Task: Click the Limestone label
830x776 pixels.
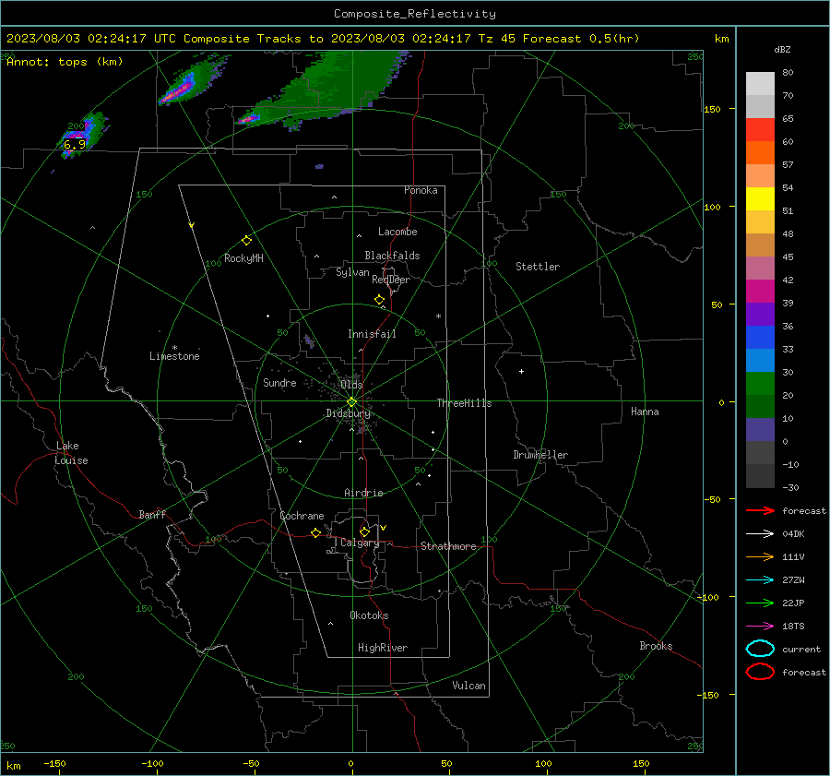Action: 174,356
